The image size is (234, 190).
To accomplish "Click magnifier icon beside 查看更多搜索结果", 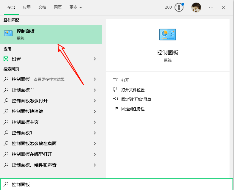I will [x=6, y=79].
